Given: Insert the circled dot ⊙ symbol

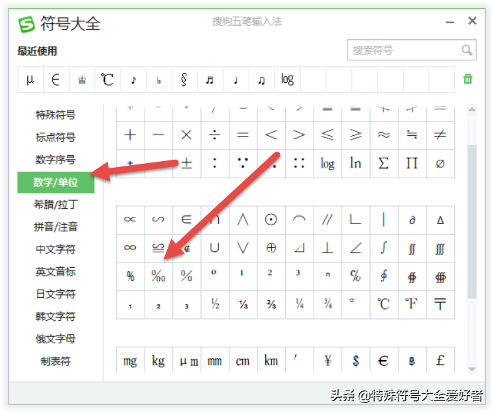Looking at the screenshot, I should pos(271,219).
